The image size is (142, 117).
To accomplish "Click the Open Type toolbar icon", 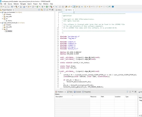I will click(x=66, y=7).
